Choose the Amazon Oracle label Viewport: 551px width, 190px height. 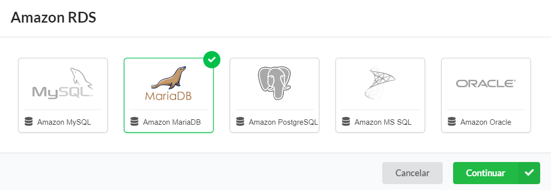tap(486, 122)
